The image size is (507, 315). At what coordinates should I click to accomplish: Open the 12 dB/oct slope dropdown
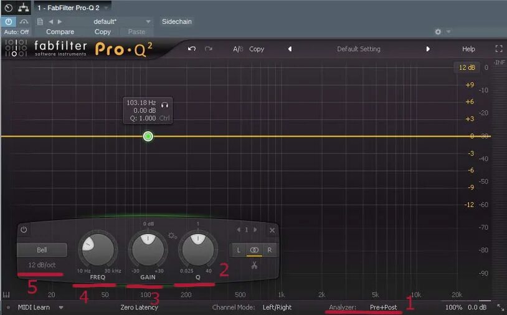coord(42,265)
